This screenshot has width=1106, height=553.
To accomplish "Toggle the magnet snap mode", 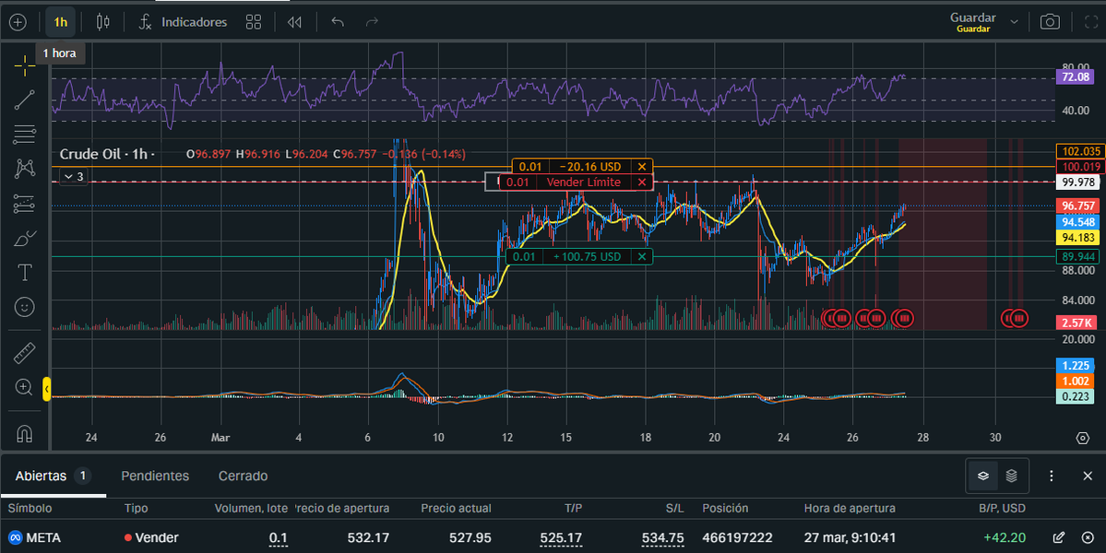I will (x=25, y=433).
